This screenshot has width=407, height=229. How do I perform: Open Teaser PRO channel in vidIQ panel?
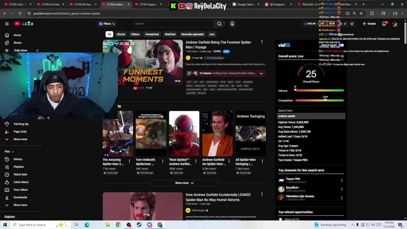(293, 179)
